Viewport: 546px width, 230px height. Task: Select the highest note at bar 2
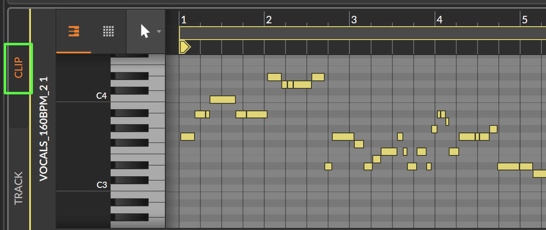pos(274,77)
